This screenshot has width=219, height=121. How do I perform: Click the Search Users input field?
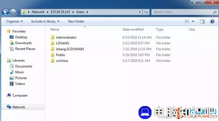pyautogui.click(x=182, y=12)
